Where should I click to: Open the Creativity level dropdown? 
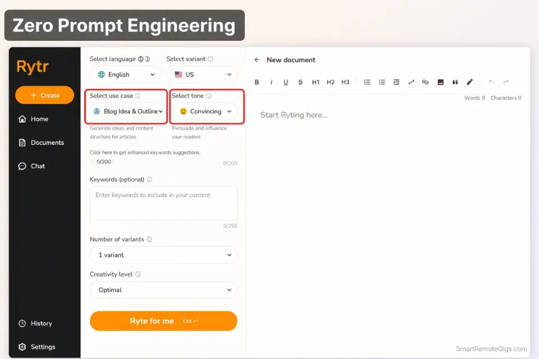click(163, 290)
